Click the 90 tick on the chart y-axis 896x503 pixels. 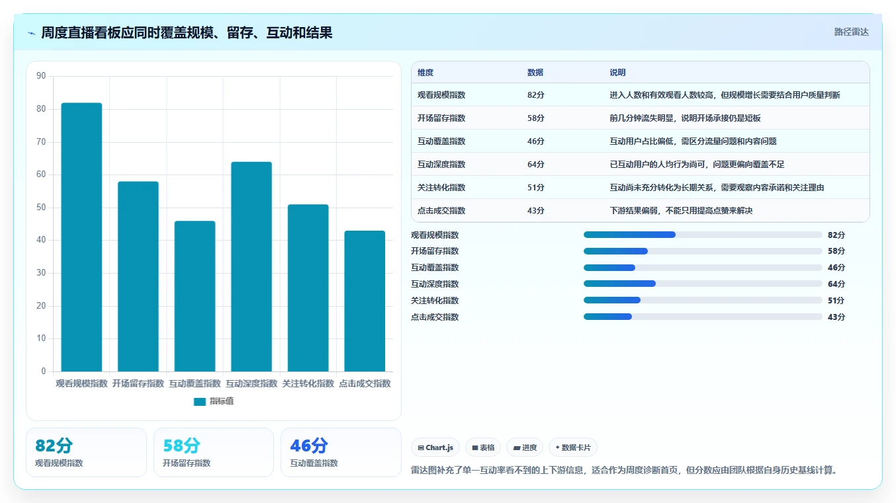(41, 76)
